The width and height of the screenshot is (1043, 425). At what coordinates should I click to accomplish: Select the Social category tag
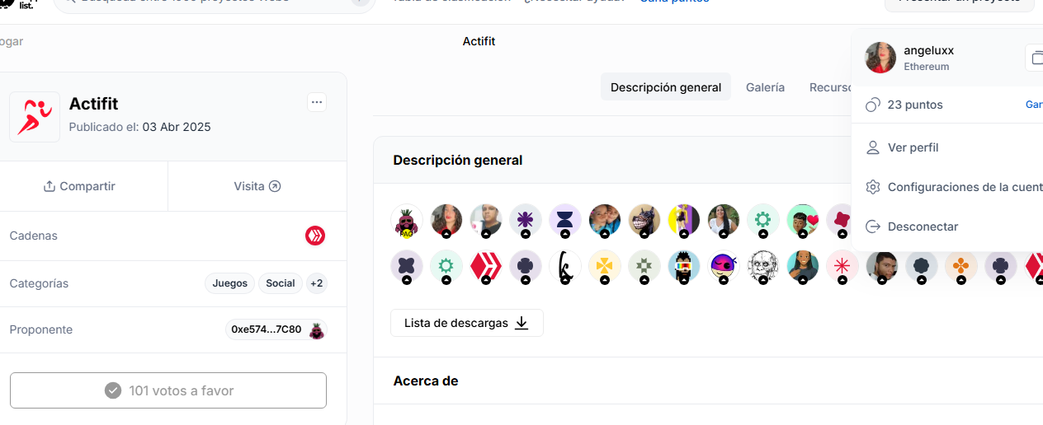click(281, 283)
